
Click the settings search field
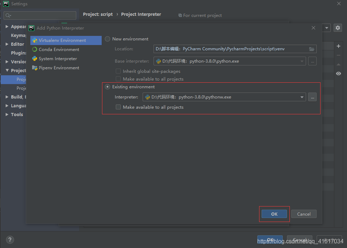pyautogui.click(x=40, y=15)
